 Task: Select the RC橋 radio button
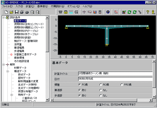[101, 85]
